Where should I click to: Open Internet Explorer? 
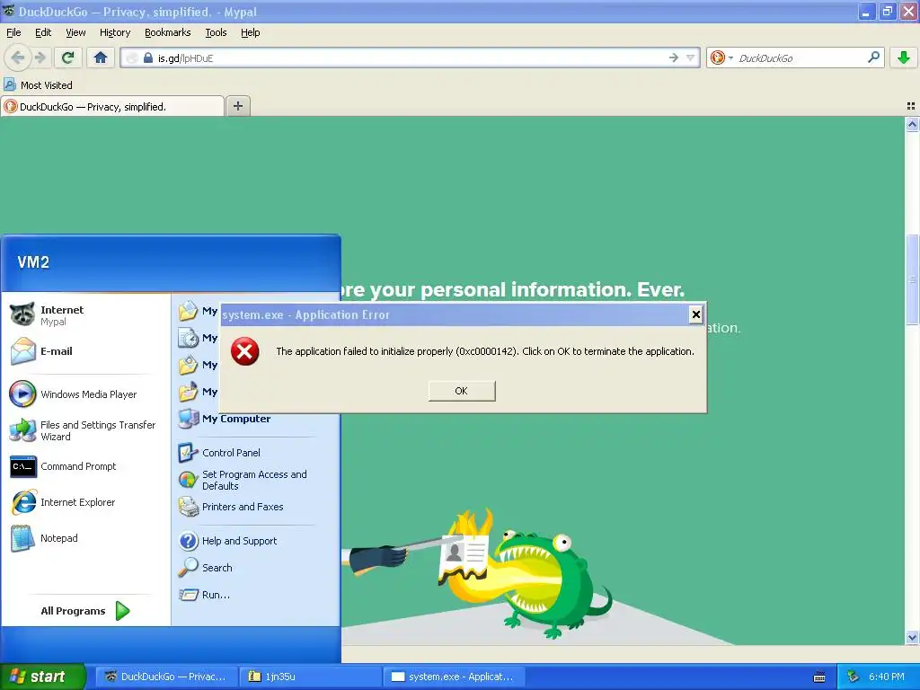86,502
